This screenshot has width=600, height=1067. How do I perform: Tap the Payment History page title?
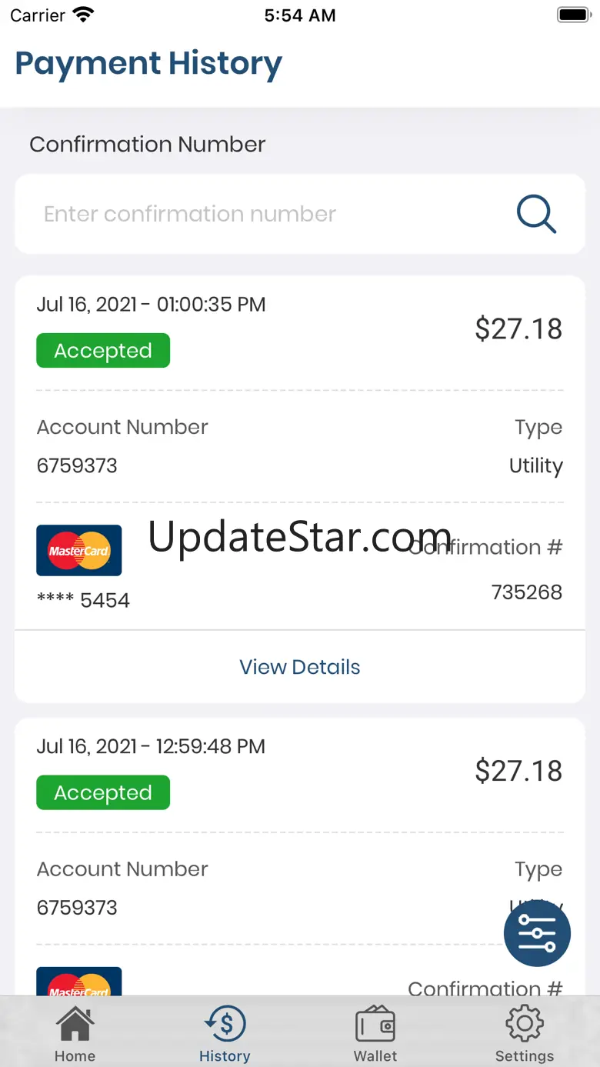(x=148, y=64)
